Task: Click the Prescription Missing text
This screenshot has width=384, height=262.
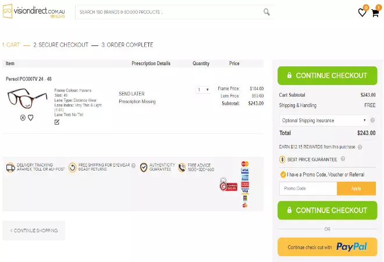Action: coord(137,101)
